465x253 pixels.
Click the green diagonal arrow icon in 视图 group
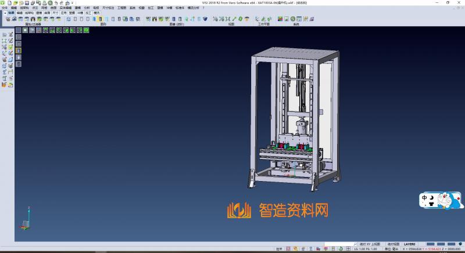(x=234, y=19)
